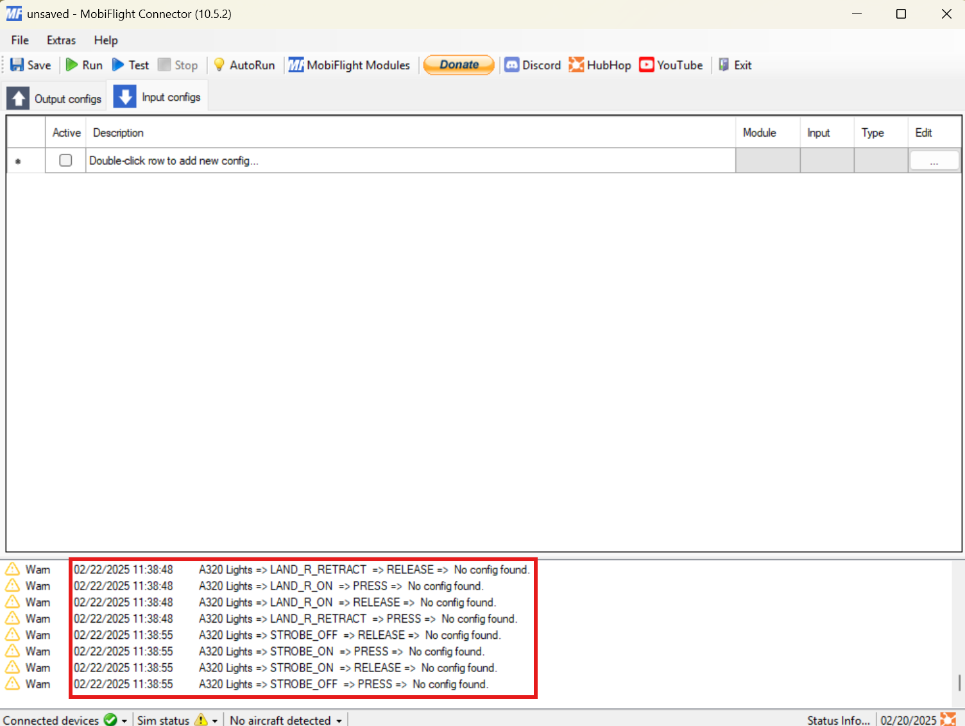Select the new-row asterisk row header
Image resolution: width=965 pixels, height=726 pixels.
[x=26, y=160]
